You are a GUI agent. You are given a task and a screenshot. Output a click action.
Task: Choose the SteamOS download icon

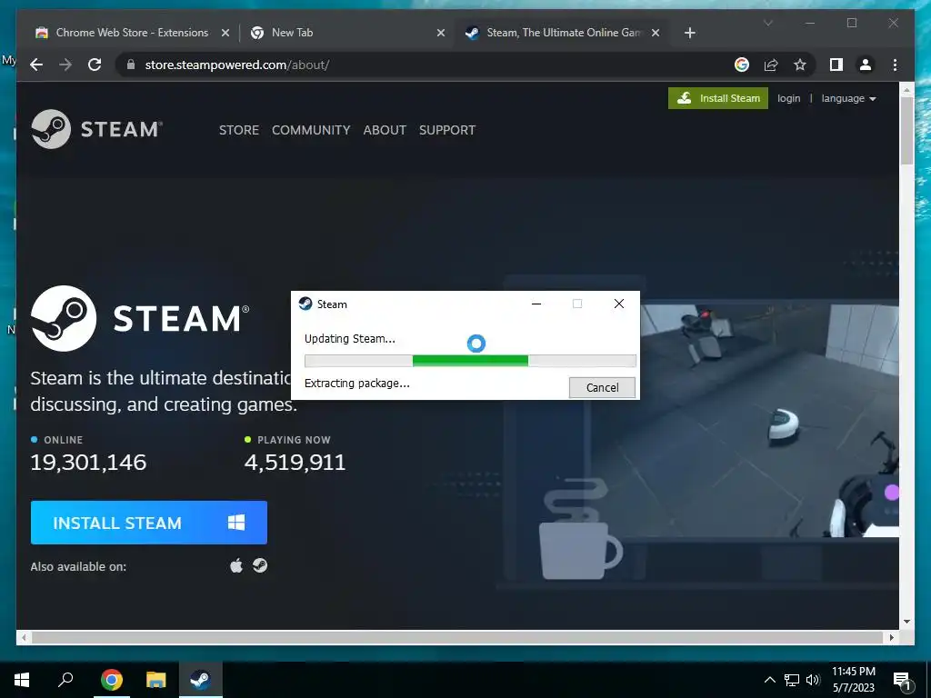pyautogui.click(x=259, y=565)
